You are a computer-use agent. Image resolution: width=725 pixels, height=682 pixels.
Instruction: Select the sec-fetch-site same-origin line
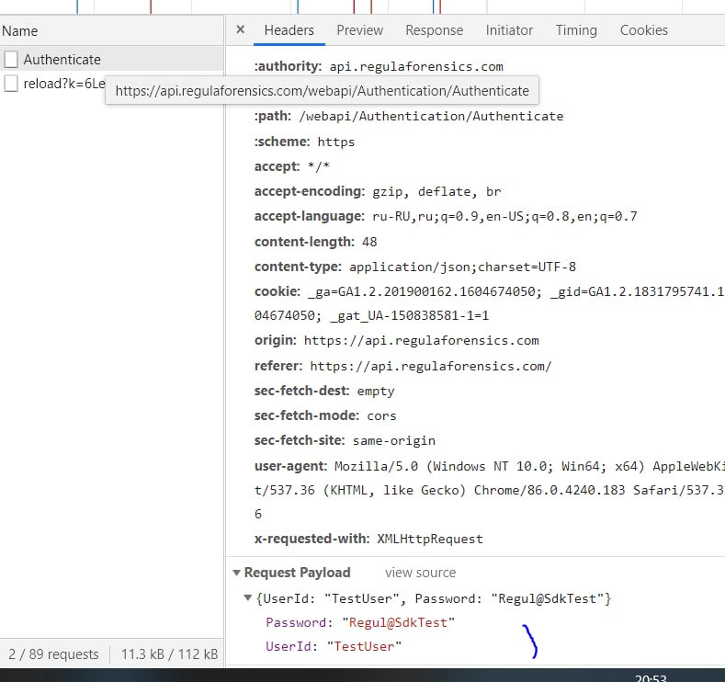point(345,440)
